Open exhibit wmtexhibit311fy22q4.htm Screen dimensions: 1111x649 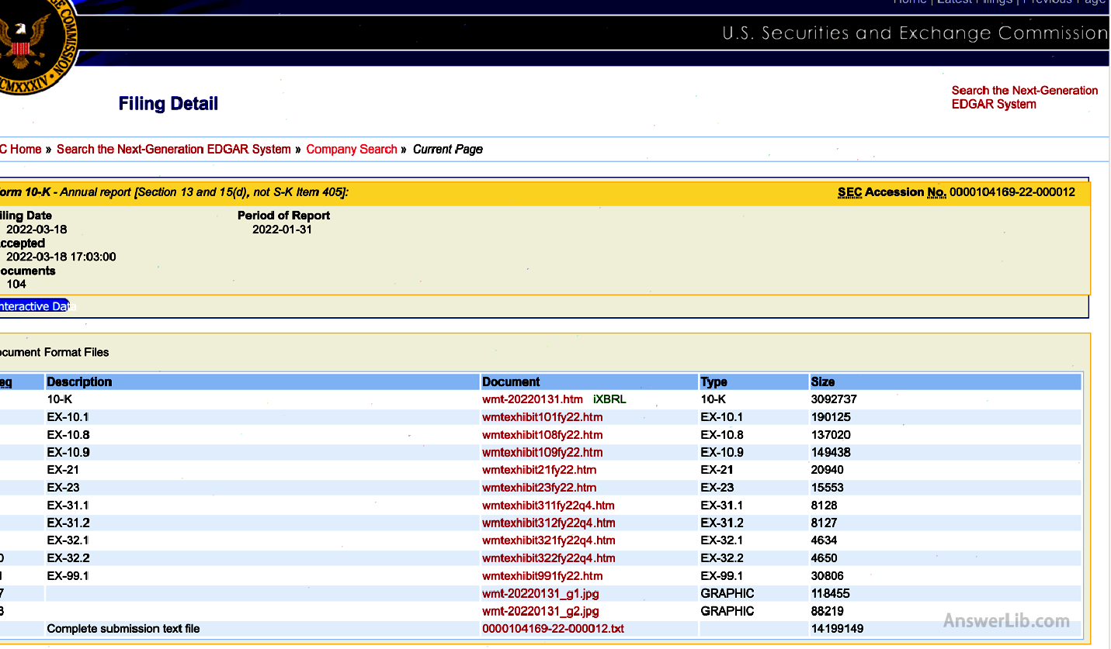[x=549, y=506]
